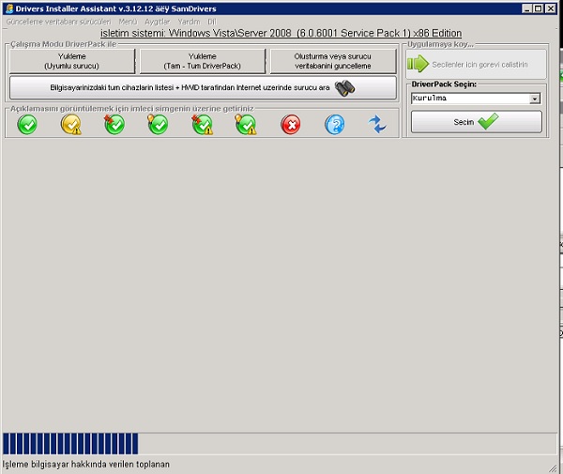
Task: Click the plain green checkmark status icon
Action: coord(27,125)
